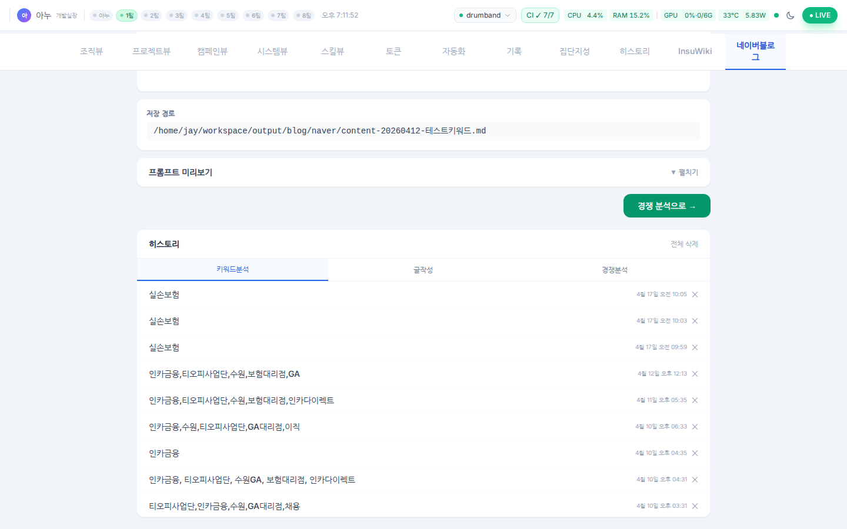
Task: Expand the 프롬프트 미리보기 panel header
Action: click(x=180, y=172)
